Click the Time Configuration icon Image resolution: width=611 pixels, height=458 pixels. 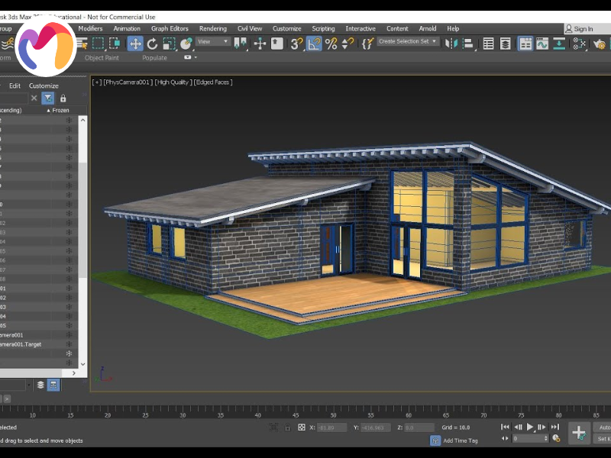tap(556, 438)
